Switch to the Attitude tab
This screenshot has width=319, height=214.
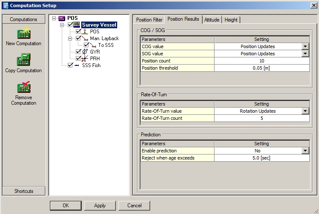(x=212, y=20)
